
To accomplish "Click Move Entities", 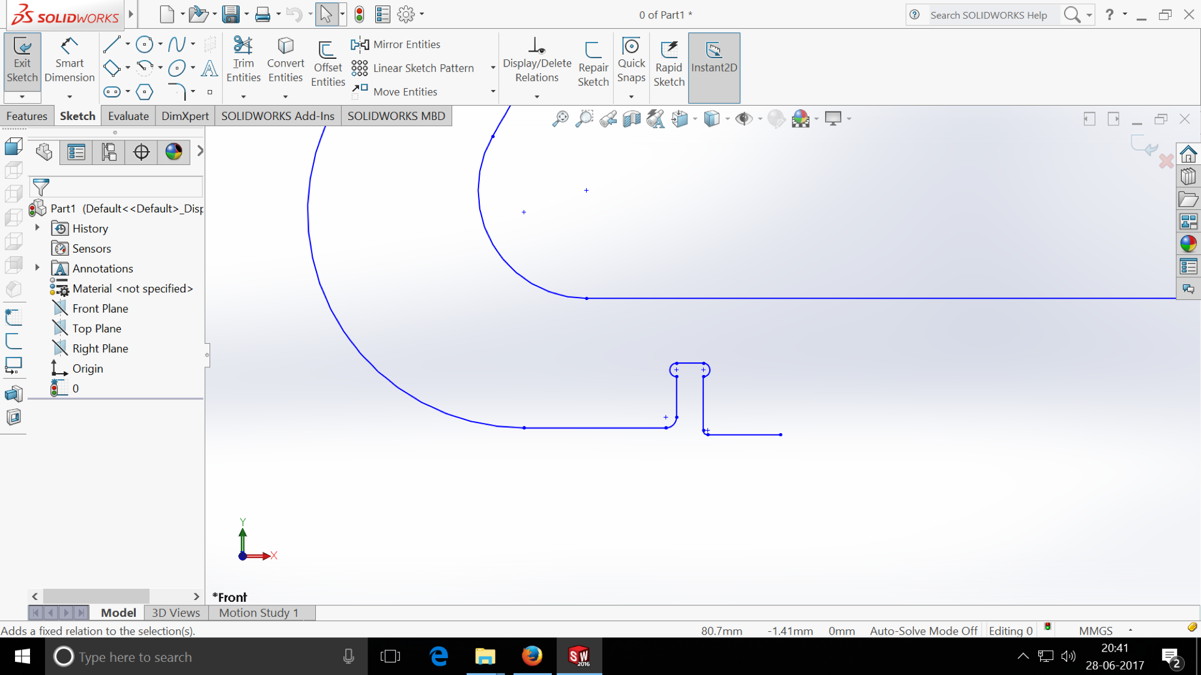I will pos(395,92).
